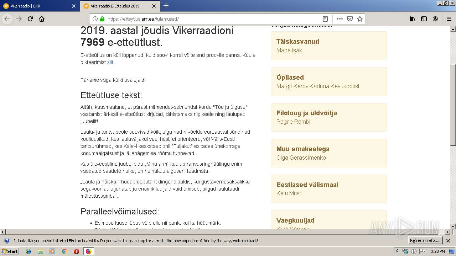View secure connection padlock details
The image size is (456, 256).
[102, 19]
